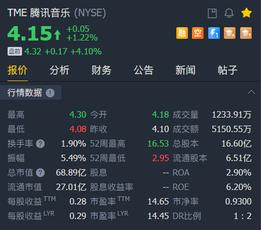This screenshot has height=230, width=261.
Task: Click 振幅 value 5.49%
Action: point(74,158)
